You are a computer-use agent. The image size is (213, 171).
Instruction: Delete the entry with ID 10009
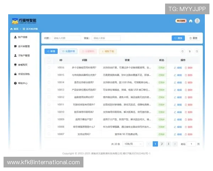click(x=189, y=120)
